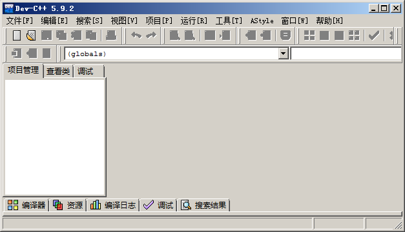Open the Dev-C++ title bar system icon
Screen dimensions: 405x232
pyautogui.click(x=9, y=8)
